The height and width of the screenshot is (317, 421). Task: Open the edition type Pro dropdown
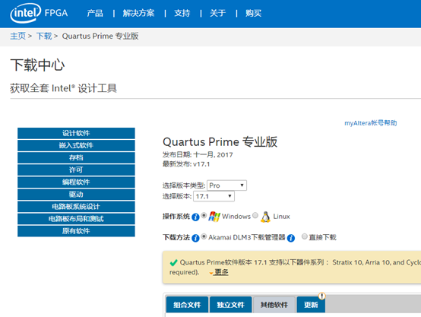[x=226, y=185]
